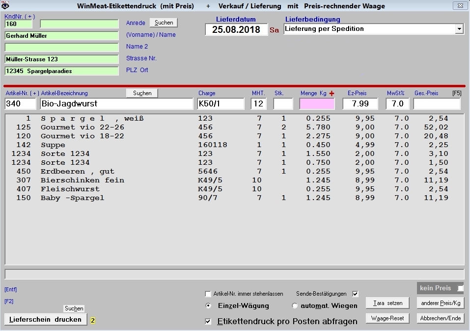Viewport: 470px width, 331px height.
Task: Enable 'Artikel-Nr. immer stehenlassen' checkbox
Action: tap(208, 294)
